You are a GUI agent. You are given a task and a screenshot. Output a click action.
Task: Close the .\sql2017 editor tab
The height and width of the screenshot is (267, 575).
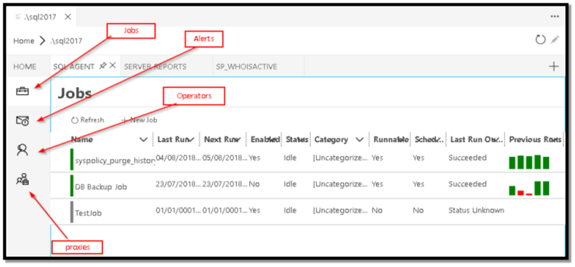68,17
